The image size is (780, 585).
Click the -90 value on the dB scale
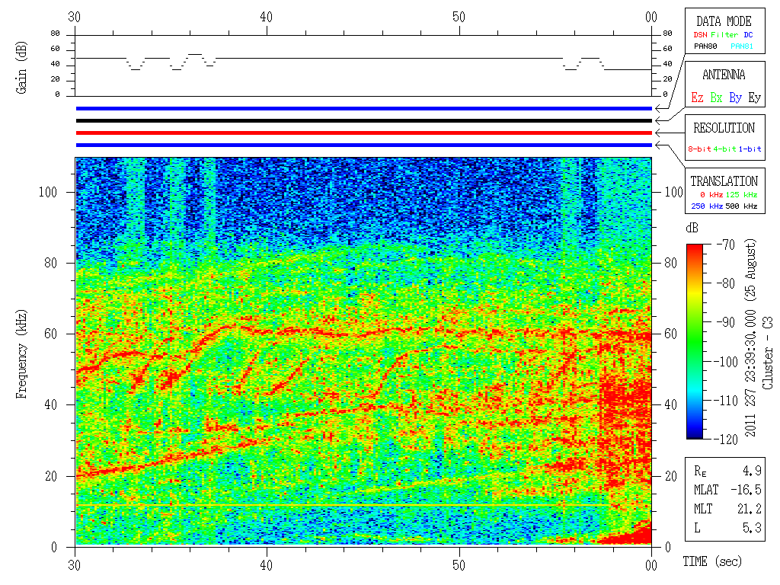click(x=725, y=322)
